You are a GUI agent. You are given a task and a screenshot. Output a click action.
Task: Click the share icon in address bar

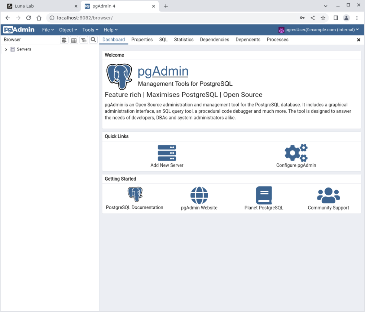point(313,18)
